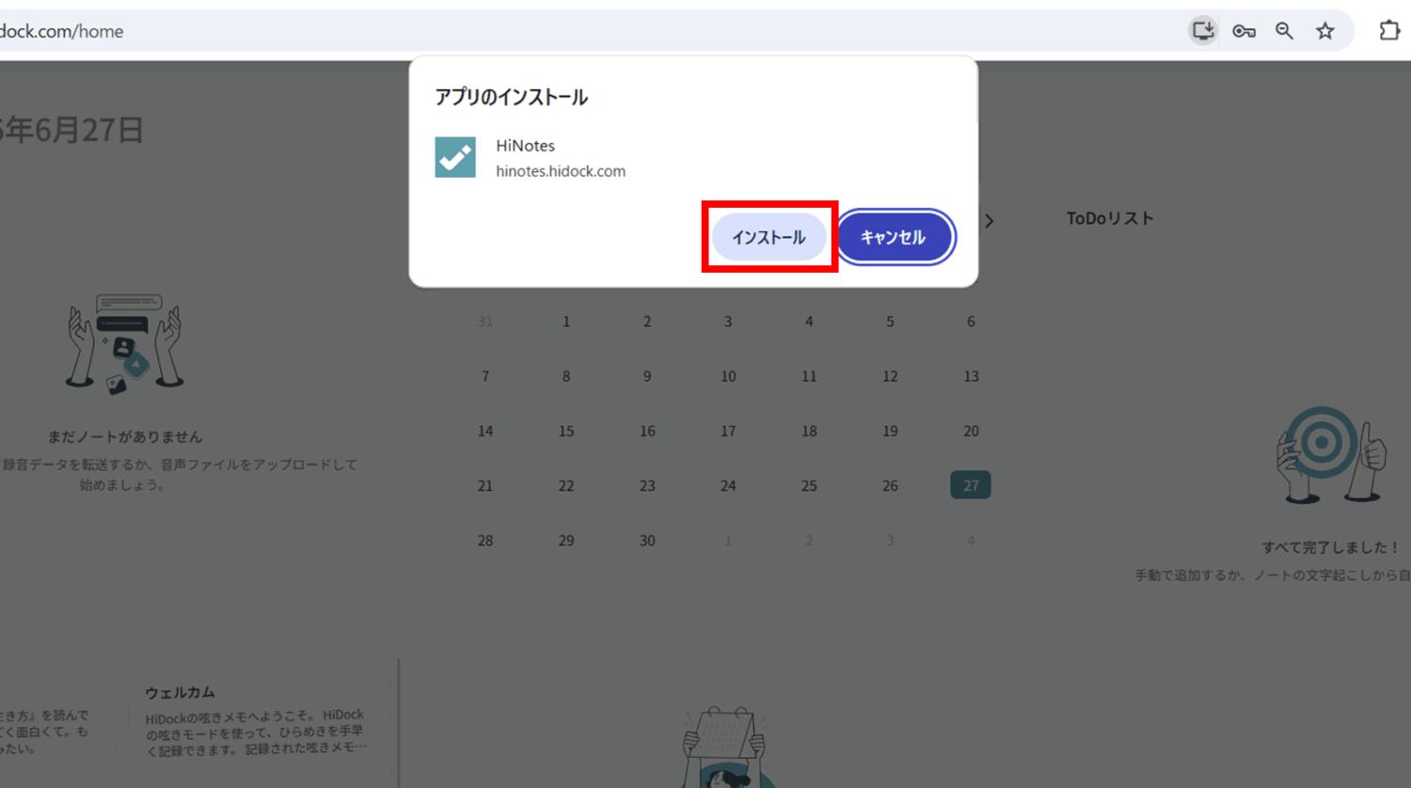Click the hinotes.hidock.com text in the dialog
Viewport: 1411px width, 788px height.
pyautogui.click(x=561, y=171)
